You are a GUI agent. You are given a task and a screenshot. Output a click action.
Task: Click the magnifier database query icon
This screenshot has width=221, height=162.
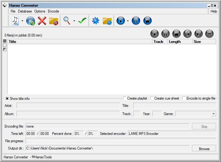coord(67,20)
